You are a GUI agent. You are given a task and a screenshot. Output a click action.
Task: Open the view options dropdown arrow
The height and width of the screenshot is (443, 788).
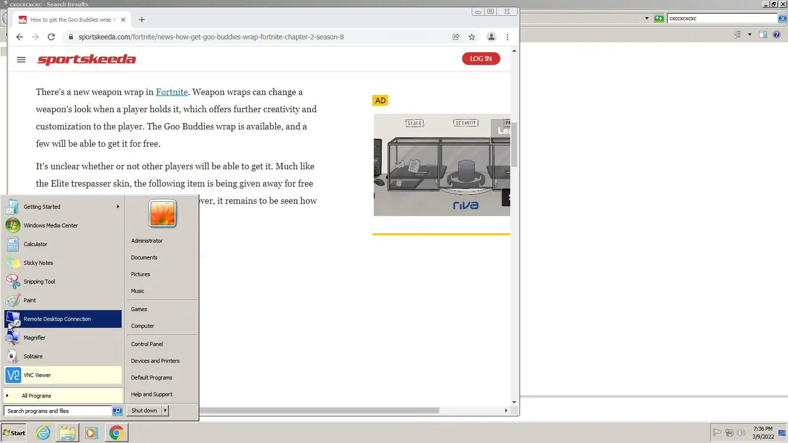point(750,34)
